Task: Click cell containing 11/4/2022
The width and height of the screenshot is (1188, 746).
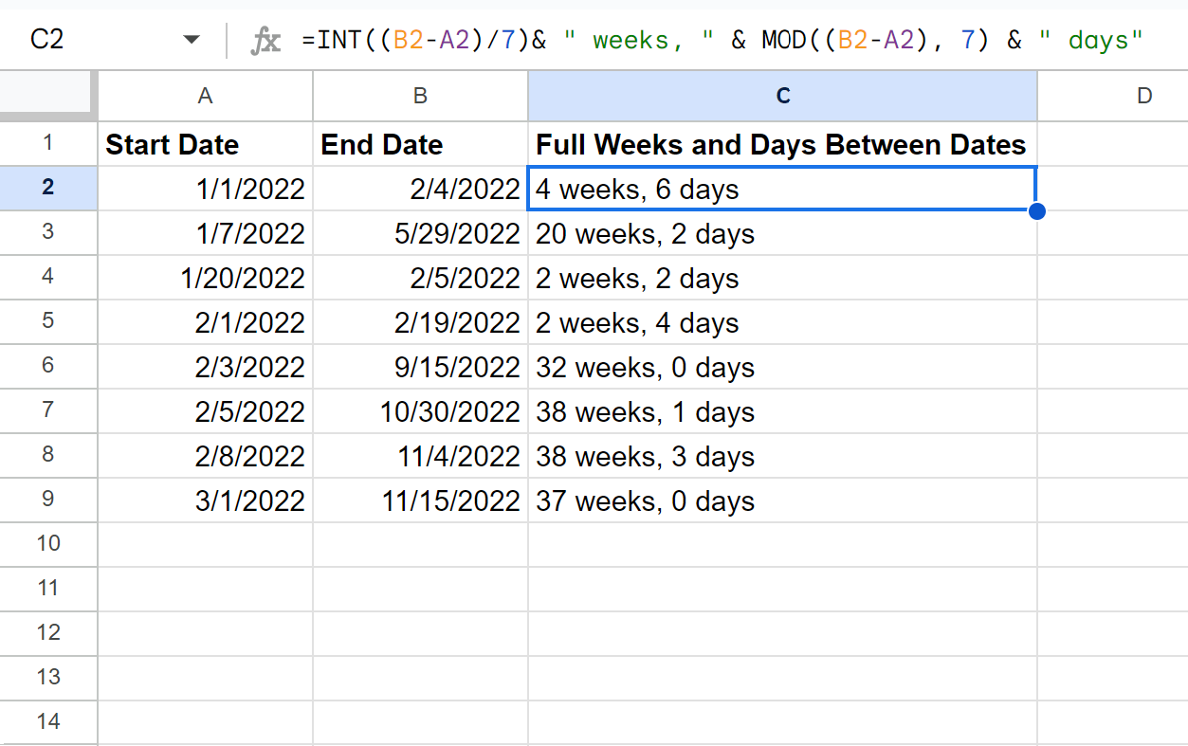Action: (x=420, y=456)
